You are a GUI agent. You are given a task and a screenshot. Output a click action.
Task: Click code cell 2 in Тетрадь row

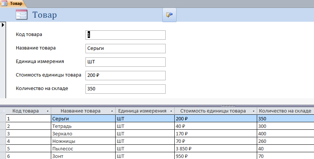tap(29, 126)
